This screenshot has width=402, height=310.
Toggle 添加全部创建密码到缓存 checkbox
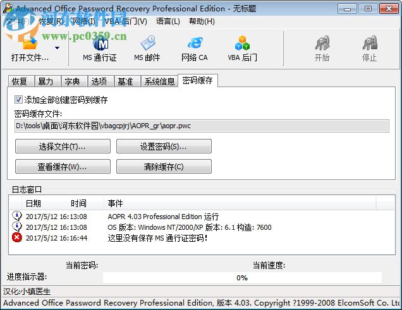[x=18, y=99]
